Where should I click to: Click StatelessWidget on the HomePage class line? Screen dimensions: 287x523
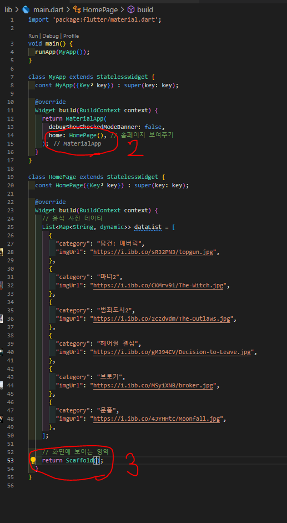pyautogui.click(x=132, y=177)
